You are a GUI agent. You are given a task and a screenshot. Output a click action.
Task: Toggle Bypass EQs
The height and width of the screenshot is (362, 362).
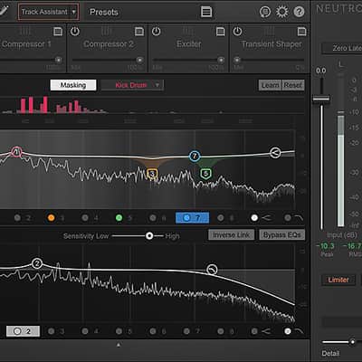pyautogui.click(x=282, y=235)
